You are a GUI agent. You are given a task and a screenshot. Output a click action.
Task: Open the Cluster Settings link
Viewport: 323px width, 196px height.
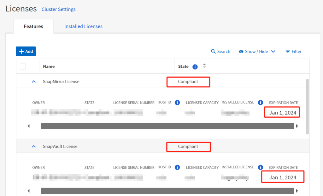(x=58, y=9)
